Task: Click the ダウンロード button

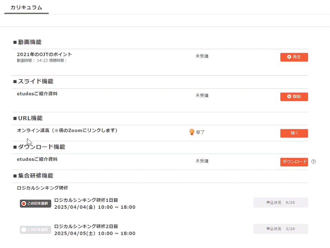Action: pyautogui.click(x=294, y=162)
